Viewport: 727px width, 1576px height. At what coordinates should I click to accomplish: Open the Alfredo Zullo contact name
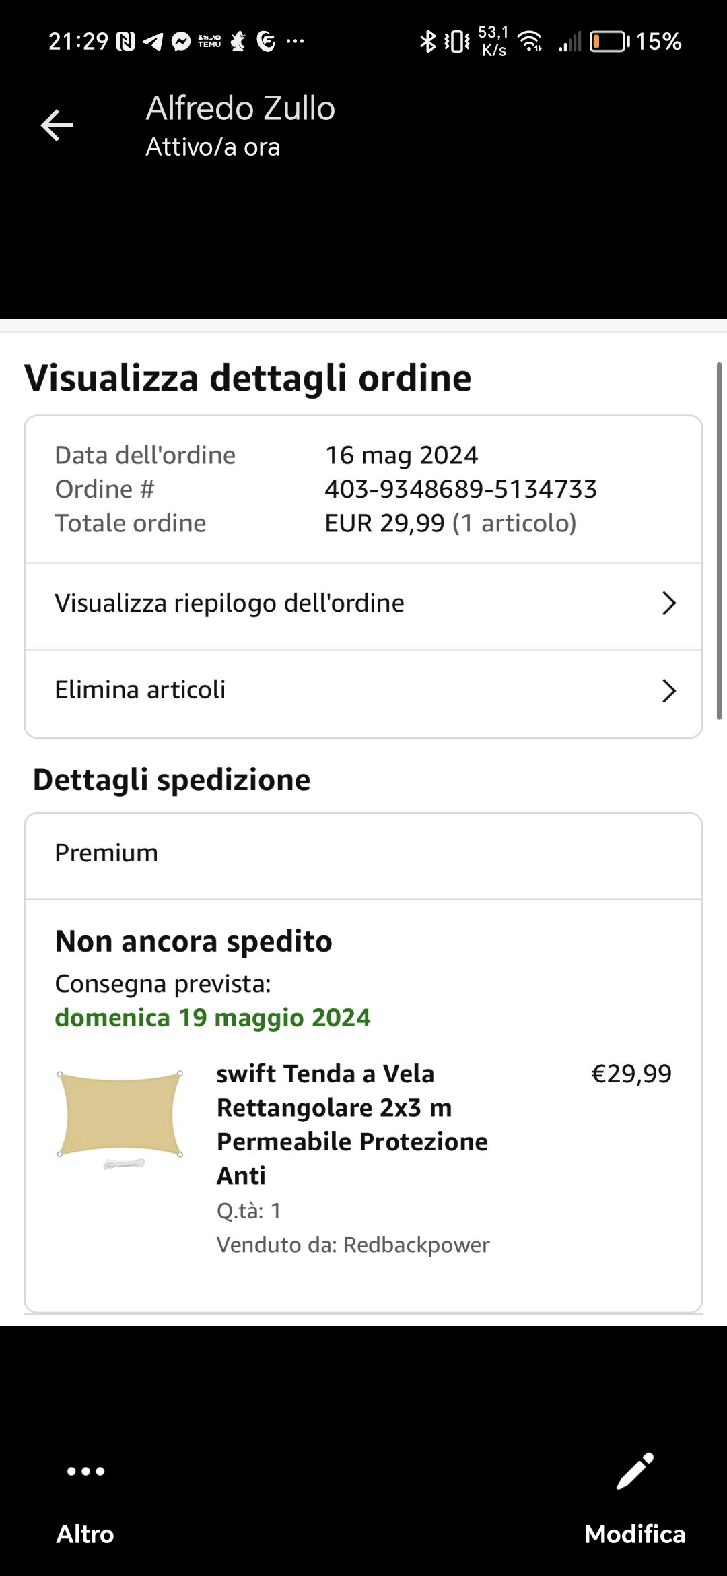(x=240, y=108)
